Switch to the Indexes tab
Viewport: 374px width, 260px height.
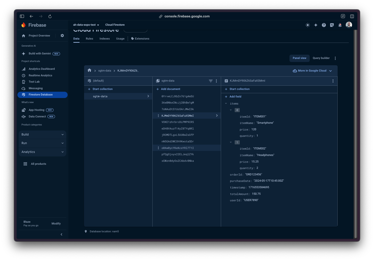click(104, 39)
